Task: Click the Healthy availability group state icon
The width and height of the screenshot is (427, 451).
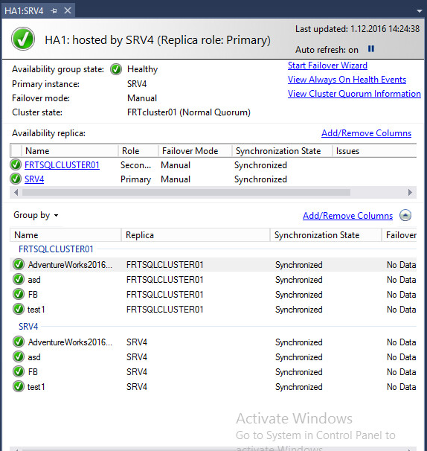Action: [x=116, y=69]
